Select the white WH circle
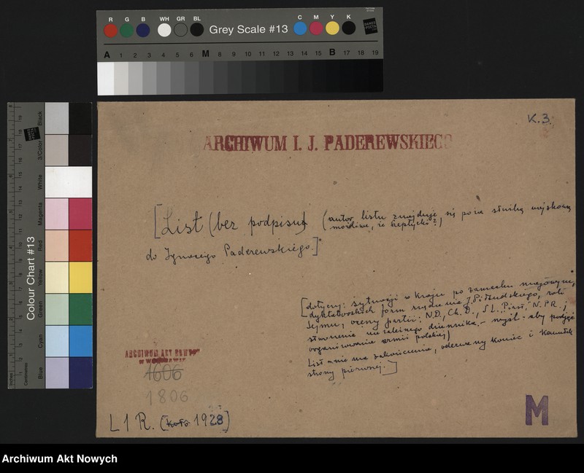The height and width of the screenshot is (473, 584). coord(164,30)
